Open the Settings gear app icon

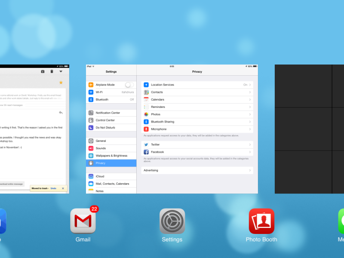coord(172,221)
